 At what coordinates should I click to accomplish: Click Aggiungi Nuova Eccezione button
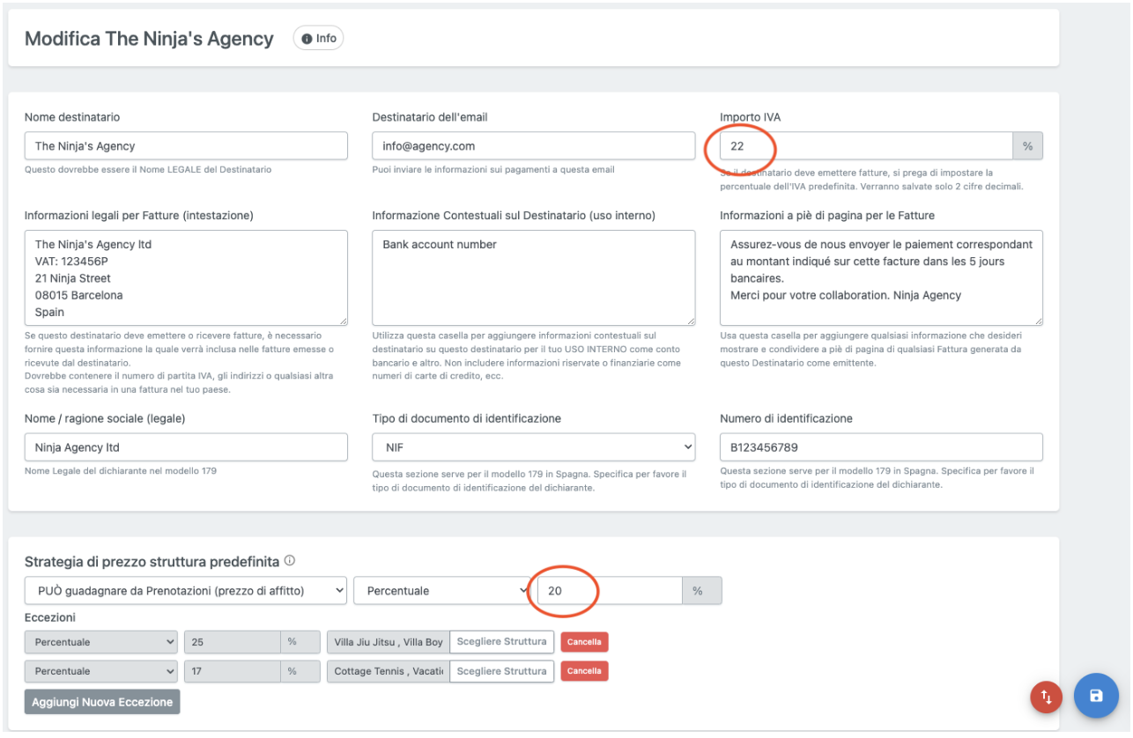click(x=102, y=702)
